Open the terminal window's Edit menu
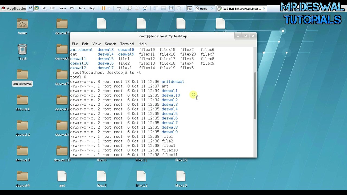Image resolution: width=347 pixels, height=195 pixels. click(85, 44)
